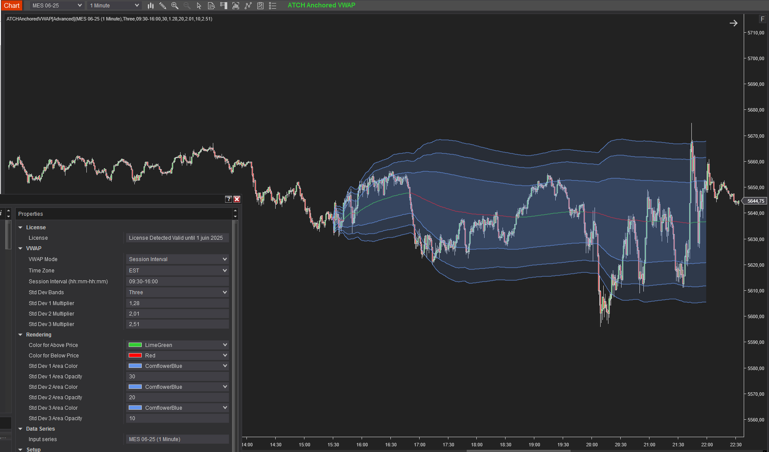Screen dimensions: 769x452
Task: Open the VWAP Mode dropdown
Action: click(x=177, y=259)
